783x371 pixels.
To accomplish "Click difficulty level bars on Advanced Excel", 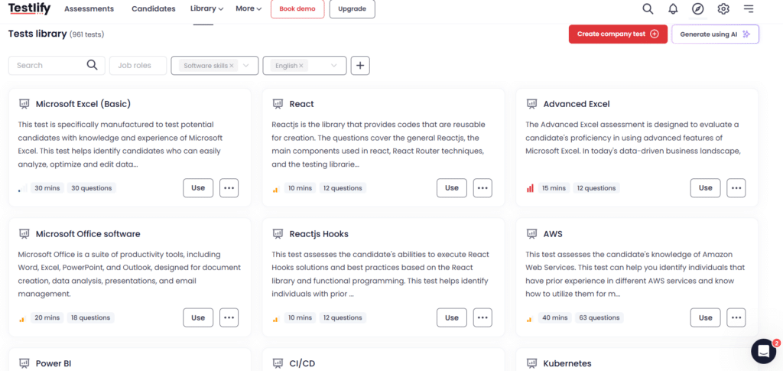I will (530, 188).
